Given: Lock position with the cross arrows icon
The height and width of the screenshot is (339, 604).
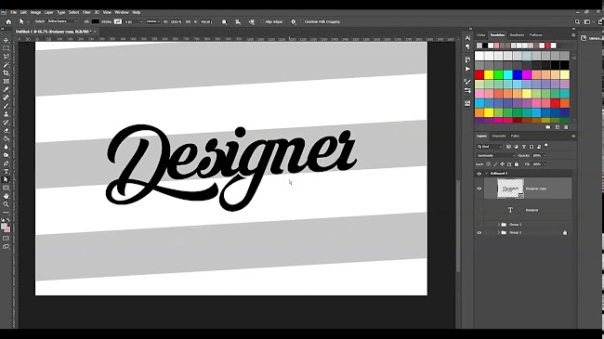Looking at the screenshot, I should point(503,164).
